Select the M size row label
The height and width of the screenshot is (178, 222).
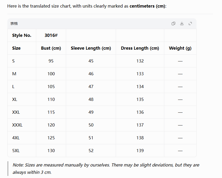coord(14,74)
